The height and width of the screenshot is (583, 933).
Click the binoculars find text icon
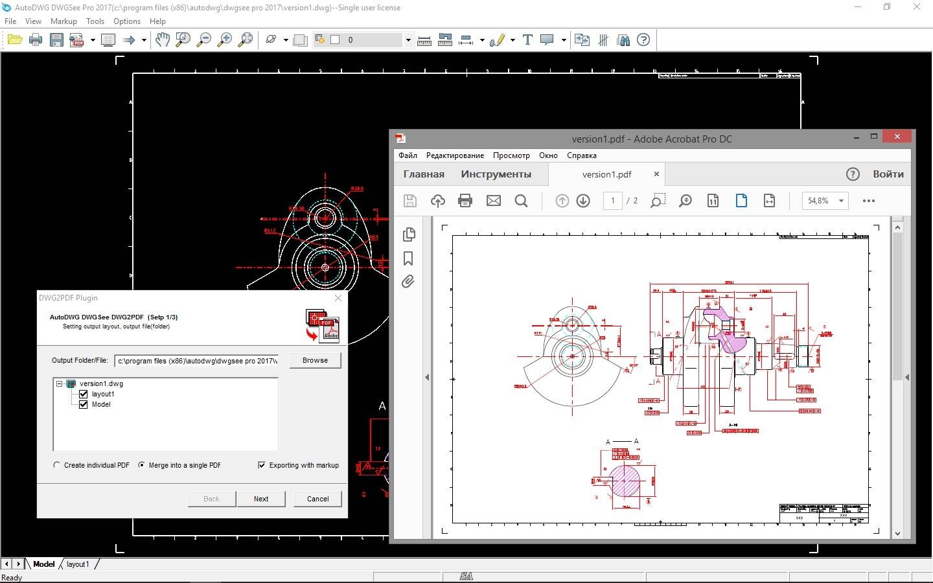click(623, 40)
